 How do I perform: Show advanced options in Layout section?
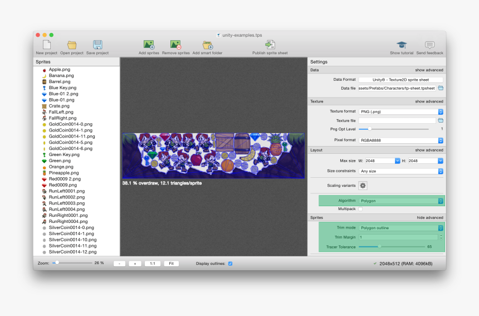pos(429,150)
